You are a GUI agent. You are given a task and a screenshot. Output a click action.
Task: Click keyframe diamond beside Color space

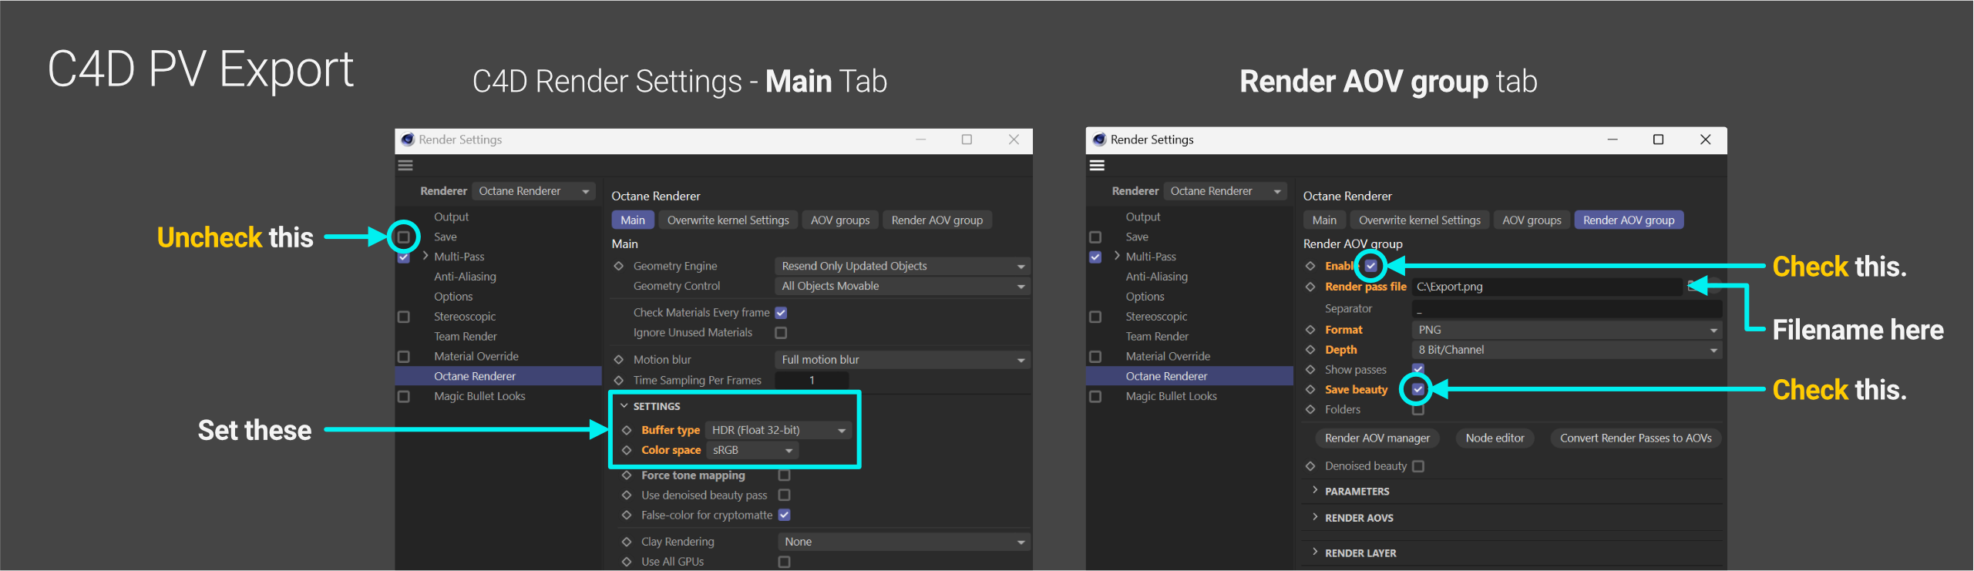click(x=627, y=450)
